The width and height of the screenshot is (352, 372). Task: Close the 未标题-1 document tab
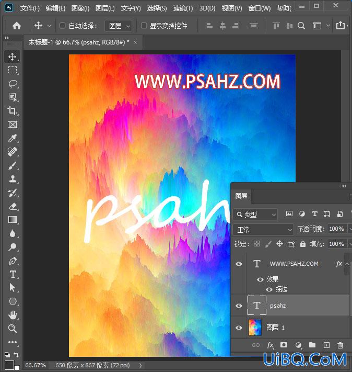[x=135, y=42]
